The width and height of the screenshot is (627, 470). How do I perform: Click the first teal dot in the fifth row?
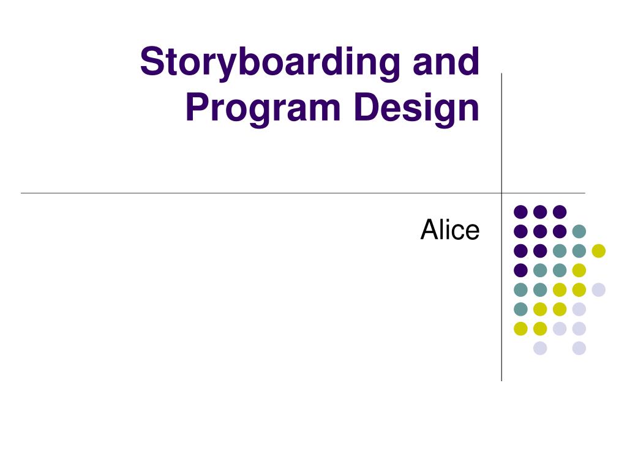(520, 289)
